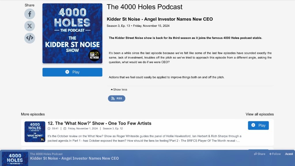Click "The 4000 Holes Podcast" in player bar
Image resolution: width=295 pixels, height=166 pixels.
(x=46, y=154)
